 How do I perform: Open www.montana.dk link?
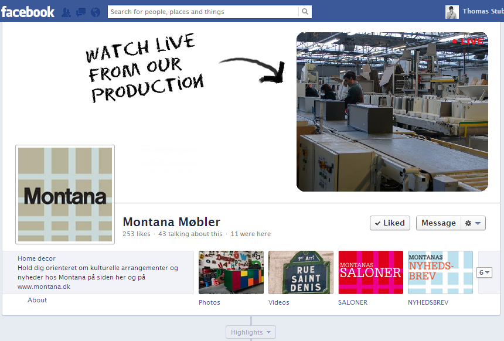pyautogui.click(x=44, y=287)
